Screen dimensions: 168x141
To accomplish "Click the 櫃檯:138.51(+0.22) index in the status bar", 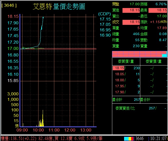I will tap(18, 138).
